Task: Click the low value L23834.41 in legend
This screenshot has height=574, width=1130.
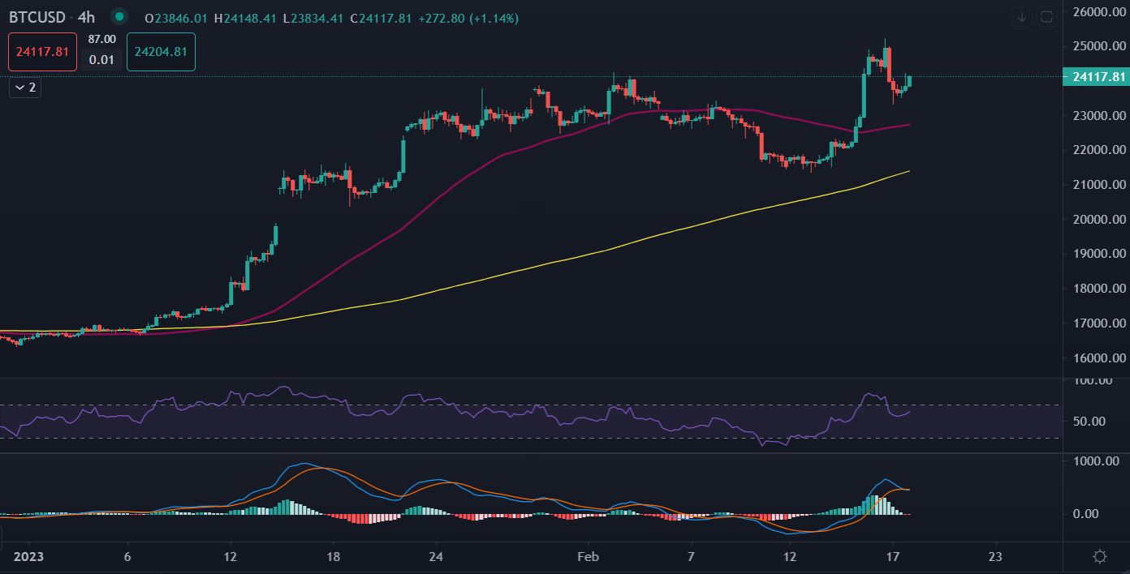Action: (314, 18)
